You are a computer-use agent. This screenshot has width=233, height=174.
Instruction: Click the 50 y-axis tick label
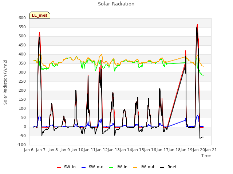pos(23,117)
